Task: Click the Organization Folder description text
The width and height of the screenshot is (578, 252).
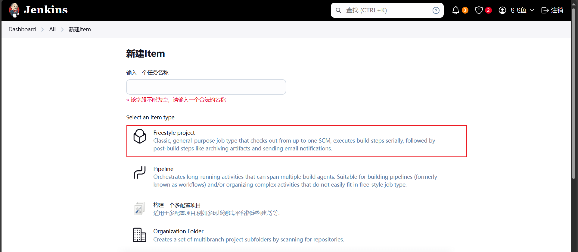Action: click(249, 239)
